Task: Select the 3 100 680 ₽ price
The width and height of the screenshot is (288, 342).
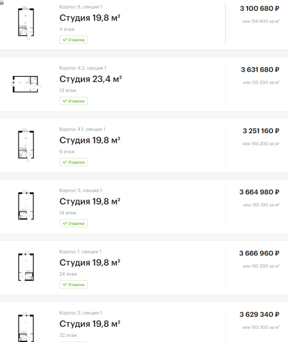Action: pos(260,8)
